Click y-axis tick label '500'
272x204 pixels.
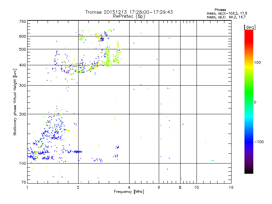pos(22,49)
